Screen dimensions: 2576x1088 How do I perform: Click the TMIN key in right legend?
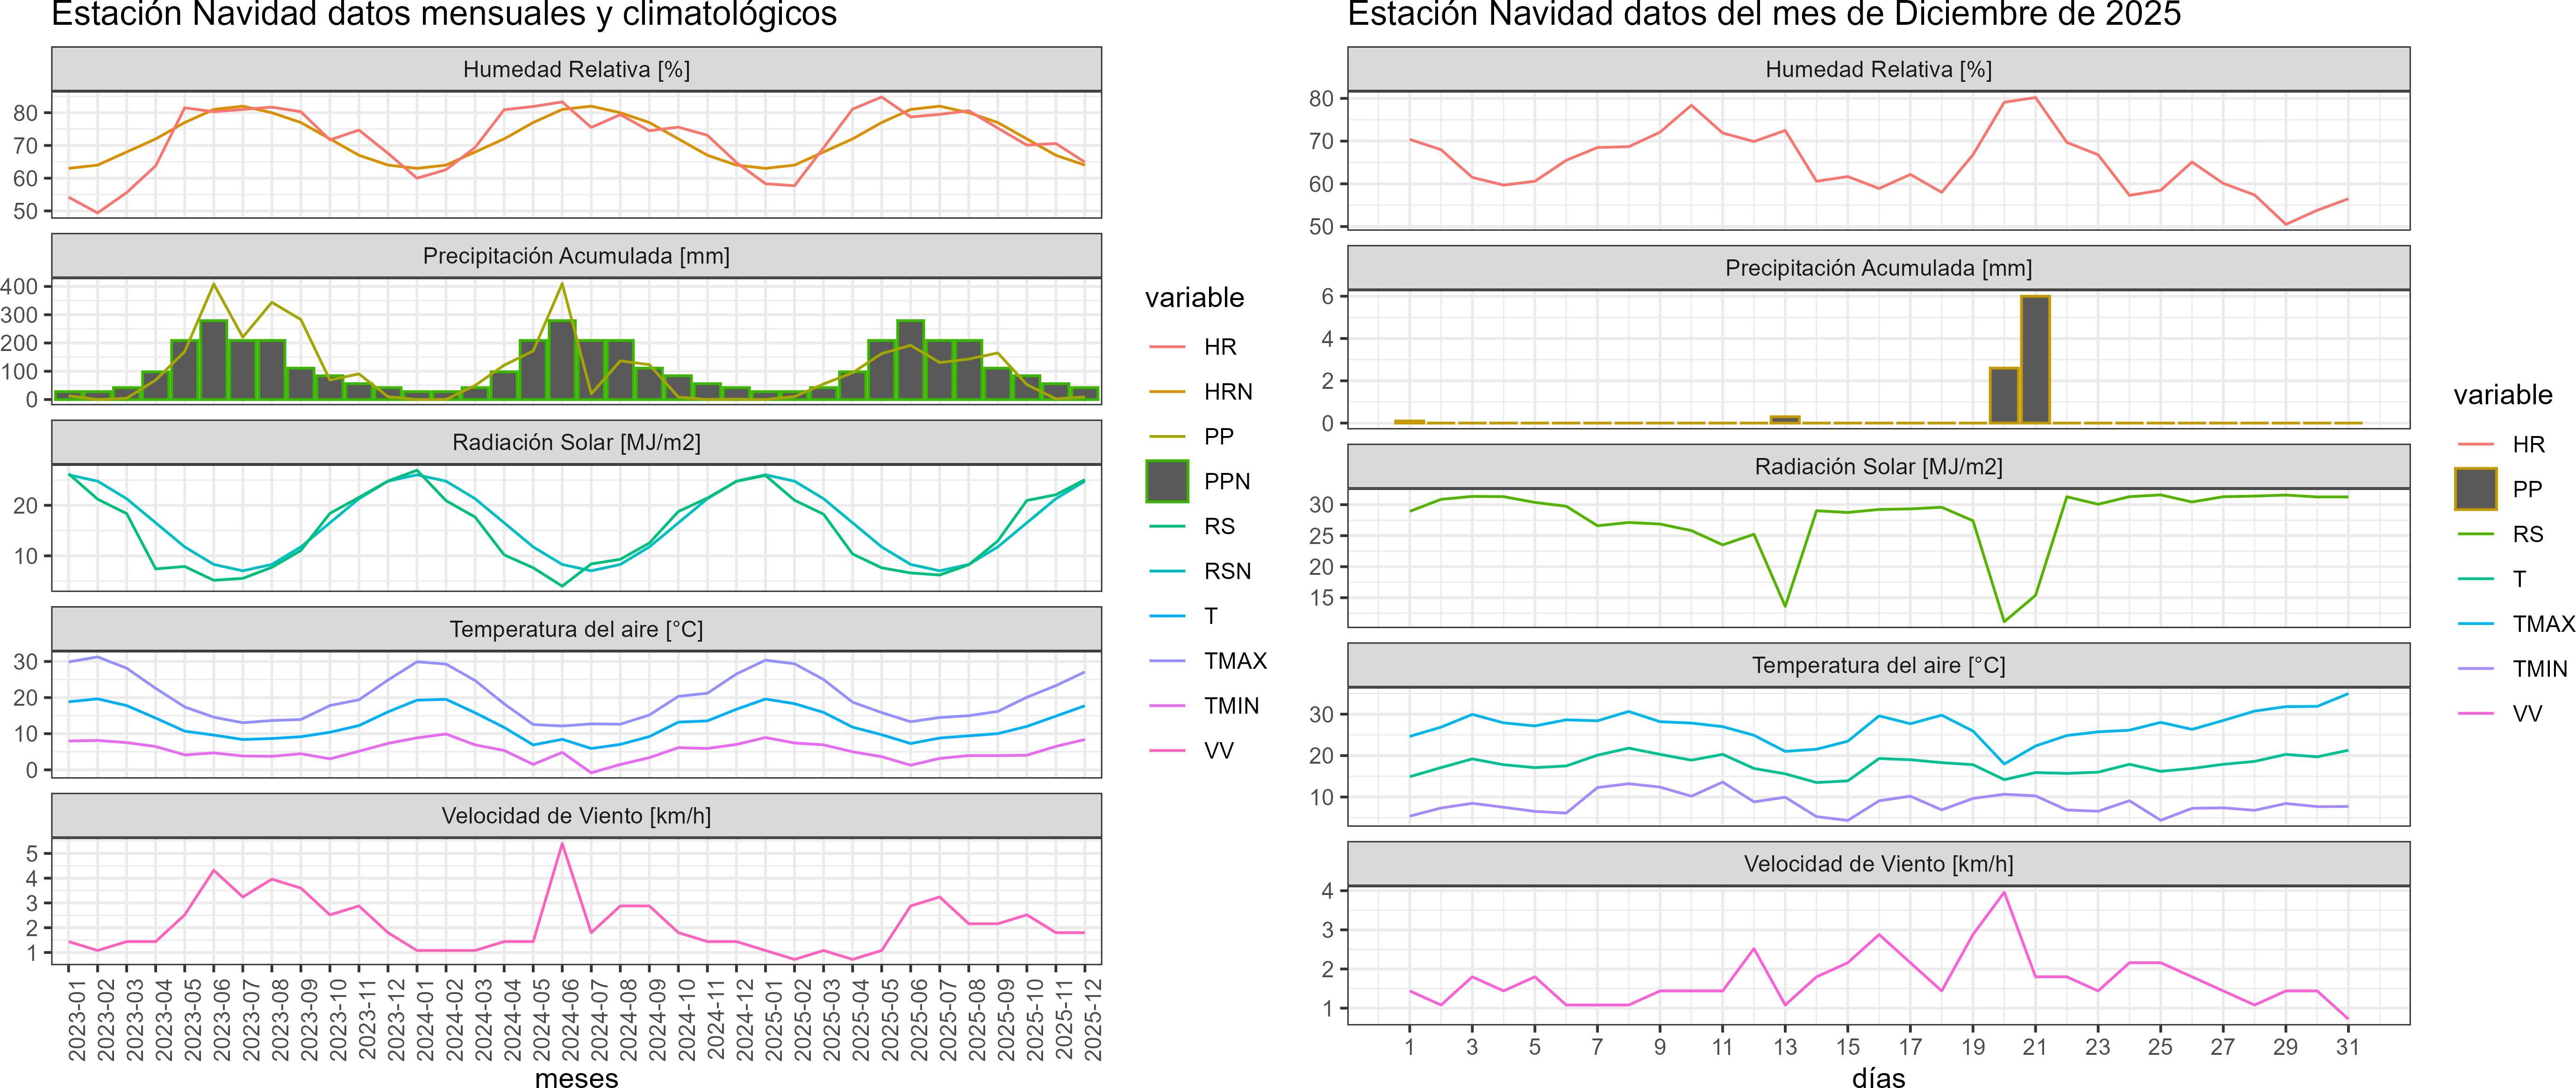pos(2476,669)
